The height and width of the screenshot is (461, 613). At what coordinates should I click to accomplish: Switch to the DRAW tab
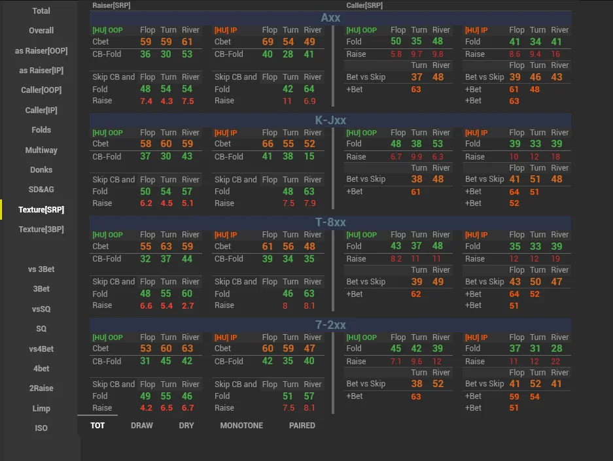point(141,426)
